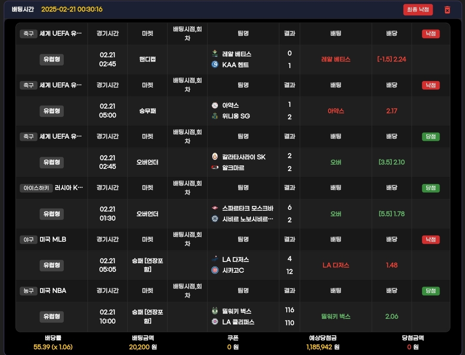Click the 당첨 badge for 밀워키 벅스 bet

[x=431, y=291]
